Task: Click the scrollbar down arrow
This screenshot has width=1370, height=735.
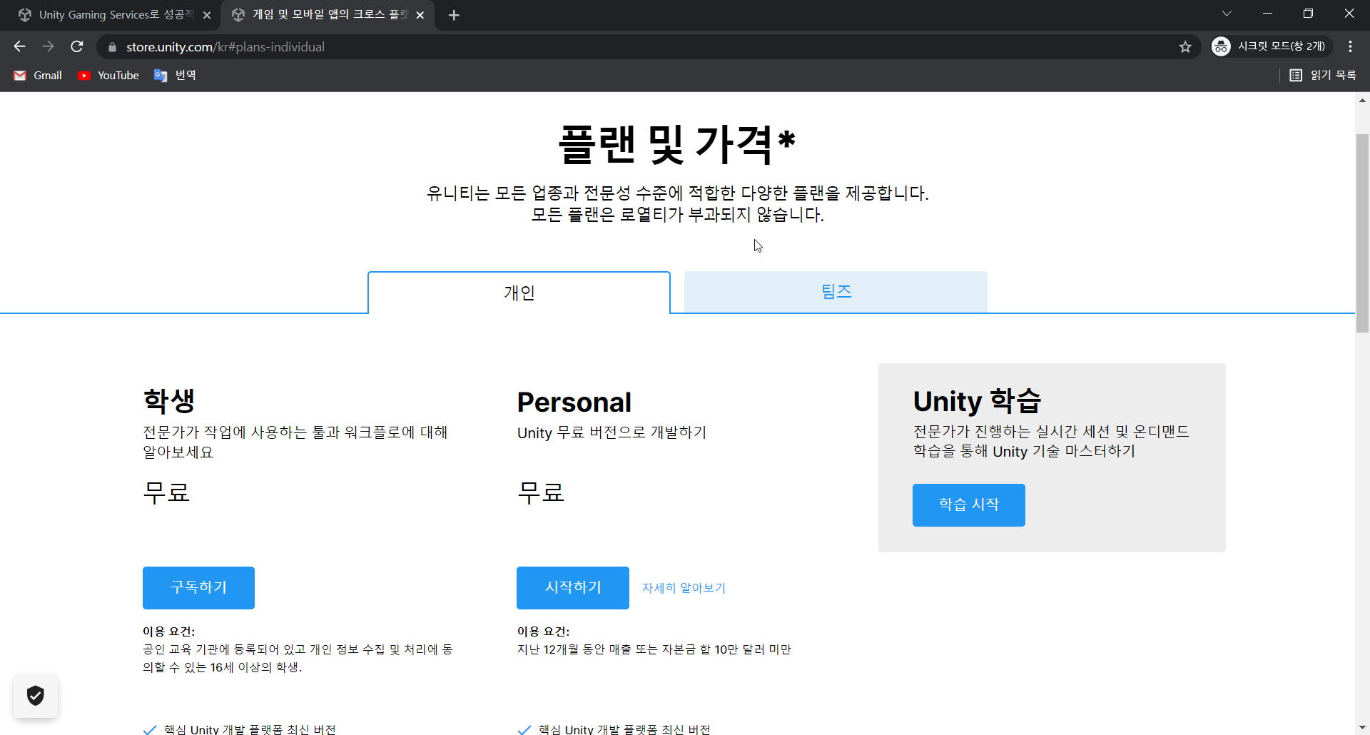Action: tap(1362, 728)
